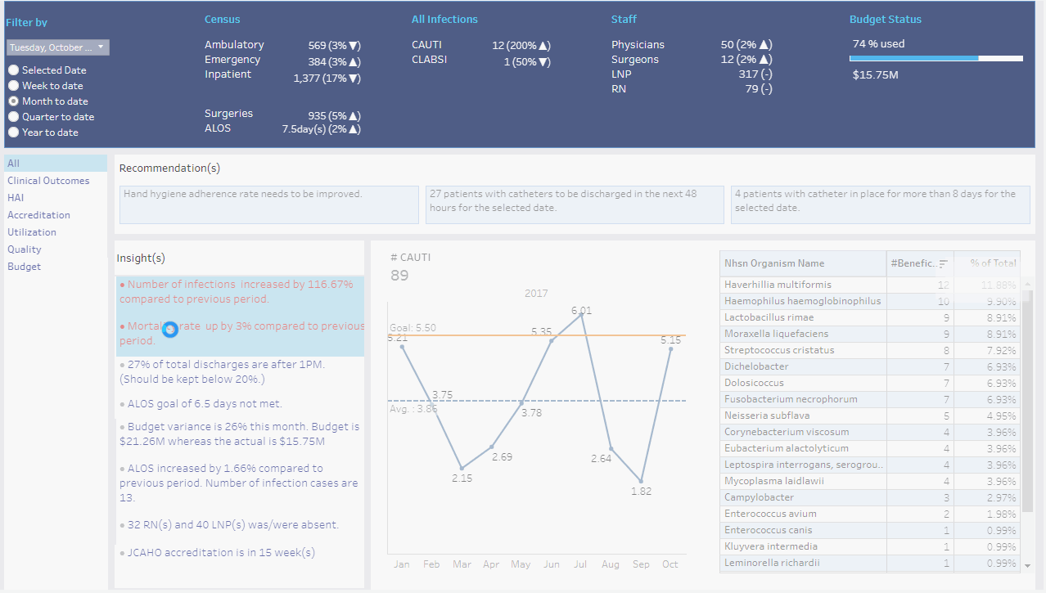
Task: Click the up-arrow indicator beside Surgeries 5%
Action: pyautogui.click(x=355, y=116)
